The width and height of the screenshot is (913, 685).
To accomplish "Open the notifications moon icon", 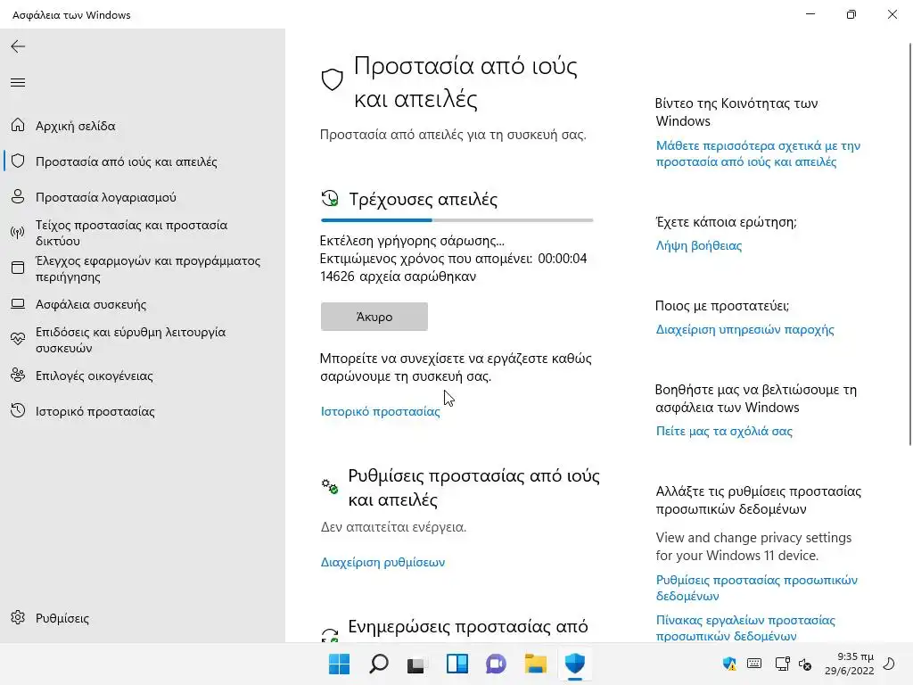I will (889, 664).
